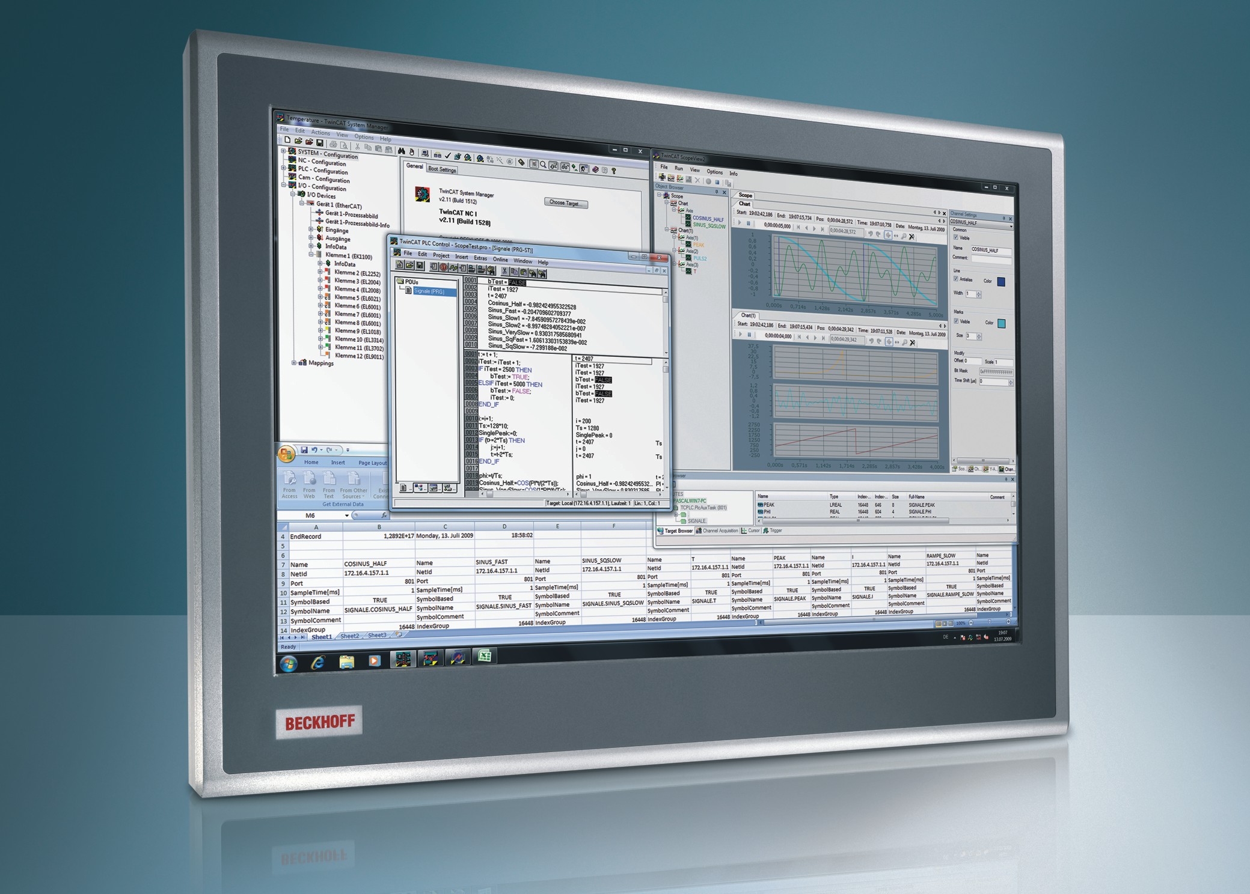Open the COSINUS_HALF channel dropdown in Channel Settings
The height and width of the screenshot is (894, 1250).
[x=1011, y=227]
